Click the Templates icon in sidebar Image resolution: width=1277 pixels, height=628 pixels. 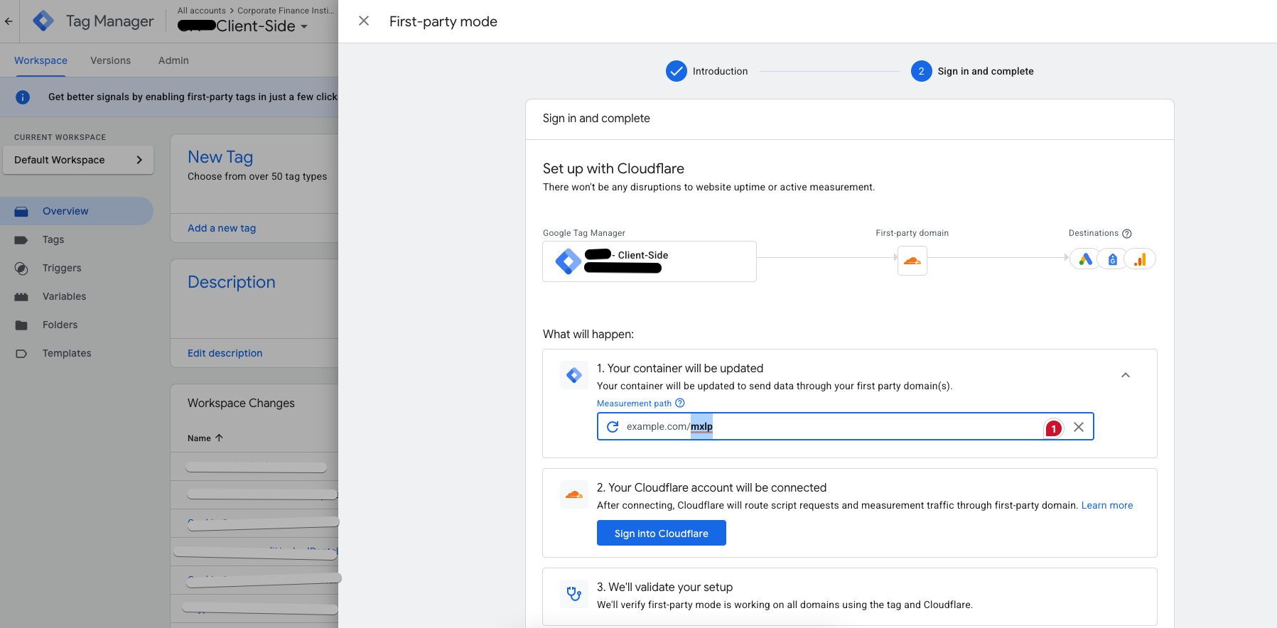click(x=21, y=354)
